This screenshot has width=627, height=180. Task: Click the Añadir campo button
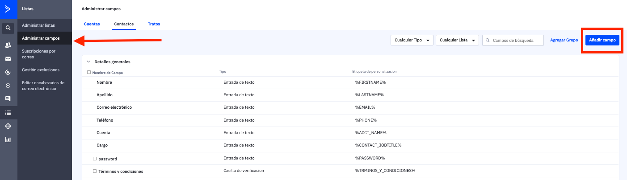tap(602, 40)
